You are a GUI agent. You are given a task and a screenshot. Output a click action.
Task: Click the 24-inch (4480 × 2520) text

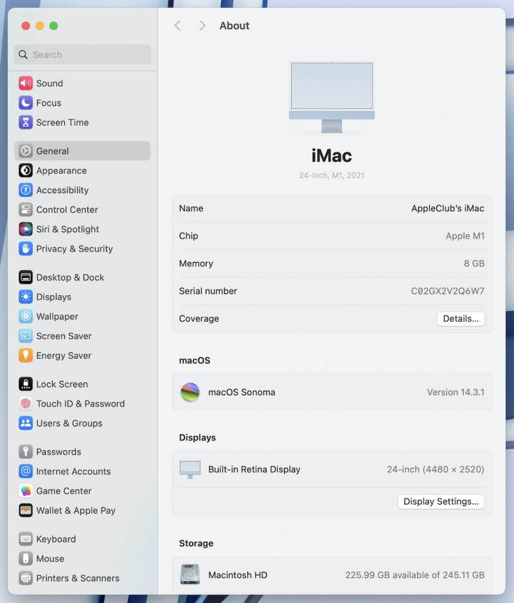point(436,470)
